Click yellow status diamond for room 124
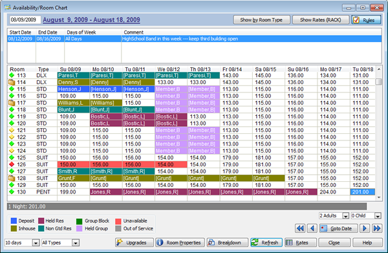The height and width of the screenshot is (253, 388). 12,151
